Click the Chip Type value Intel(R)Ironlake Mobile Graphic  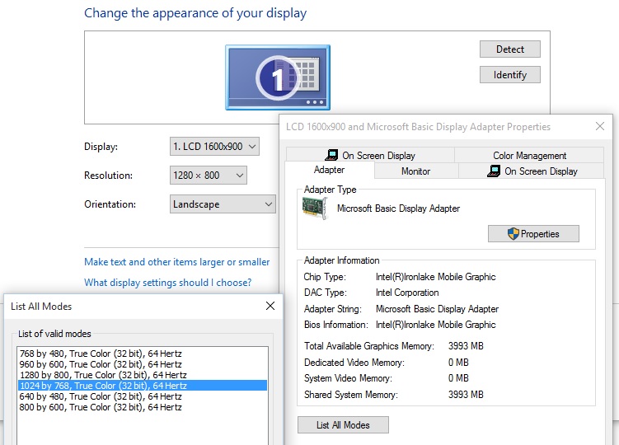point(435,277)
